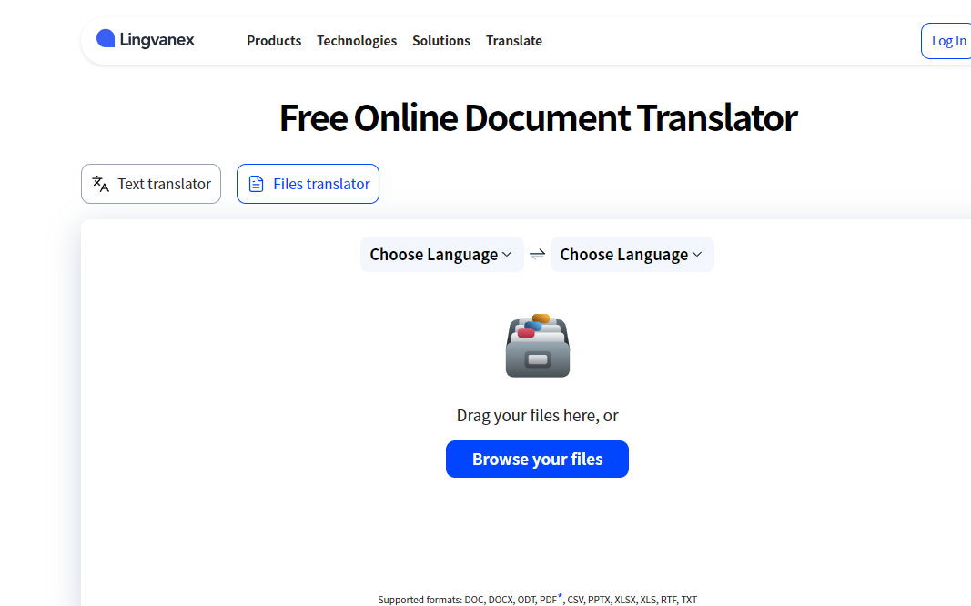Screen dimensions: 971x606
Task: Click the document icon on Files translator
Action: tap(257, 184)
